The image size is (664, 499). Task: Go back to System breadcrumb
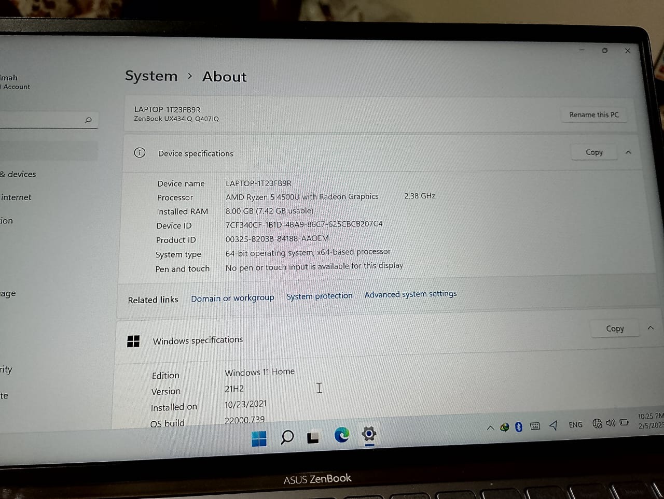click(151, 76)
